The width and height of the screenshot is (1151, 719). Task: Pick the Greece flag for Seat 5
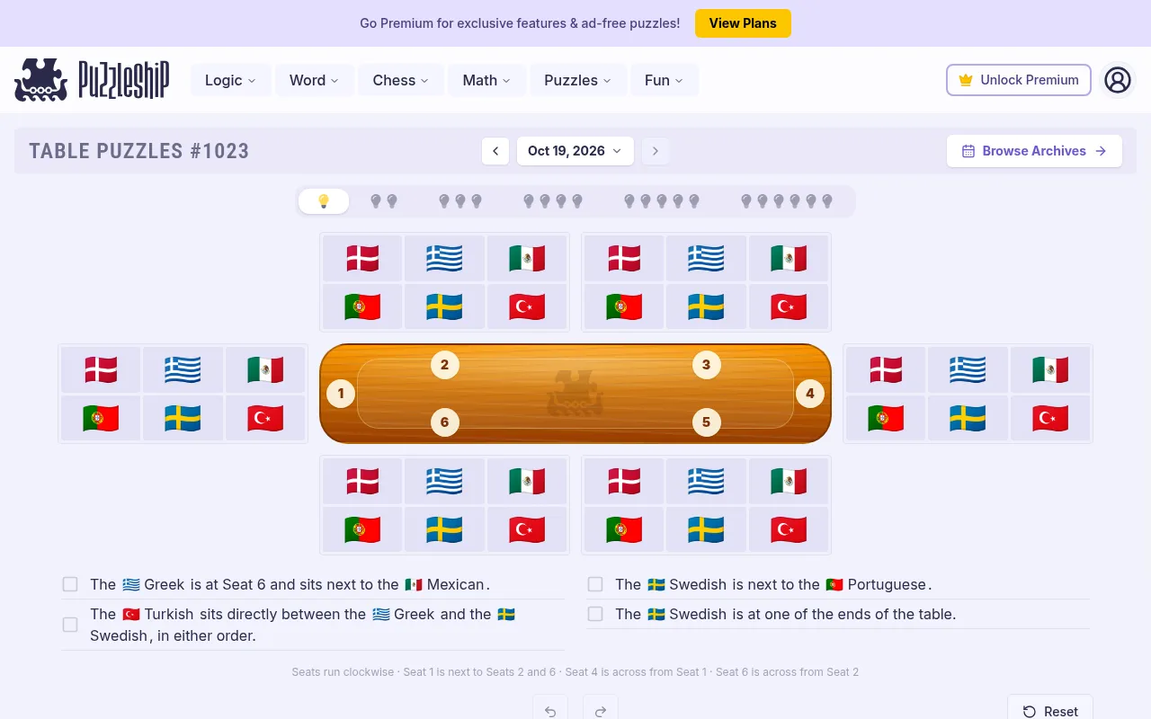click(x=706, y=481)
